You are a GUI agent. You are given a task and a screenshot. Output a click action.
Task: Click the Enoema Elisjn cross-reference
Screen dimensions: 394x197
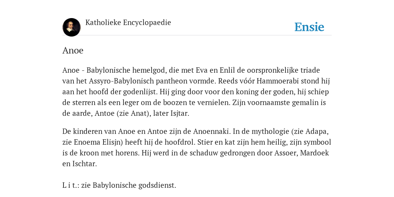point(97,142)
